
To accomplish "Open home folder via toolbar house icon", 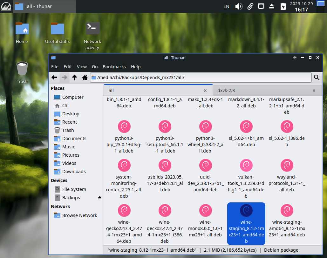I will tap(85, 78).
